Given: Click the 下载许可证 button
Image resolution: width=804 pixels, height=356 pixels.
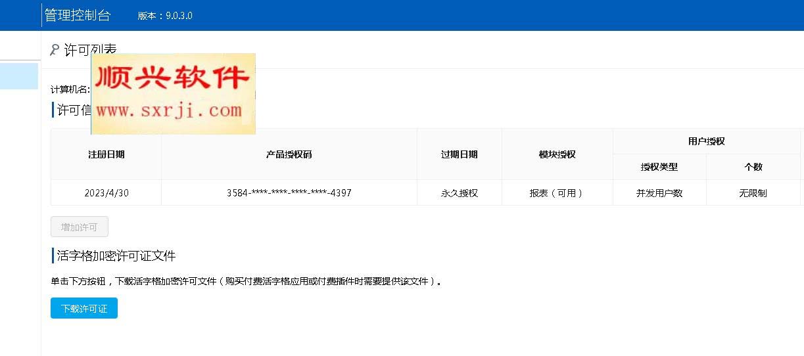Looking at the screenshot, I should pyautogui.click(x=83, y=308).
